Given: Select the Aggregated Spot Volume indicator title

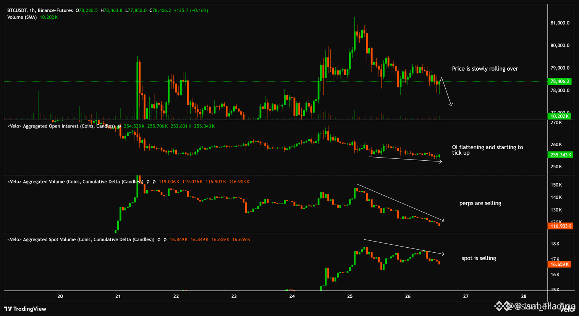Looking at the screenshot, I should (81, 240).
